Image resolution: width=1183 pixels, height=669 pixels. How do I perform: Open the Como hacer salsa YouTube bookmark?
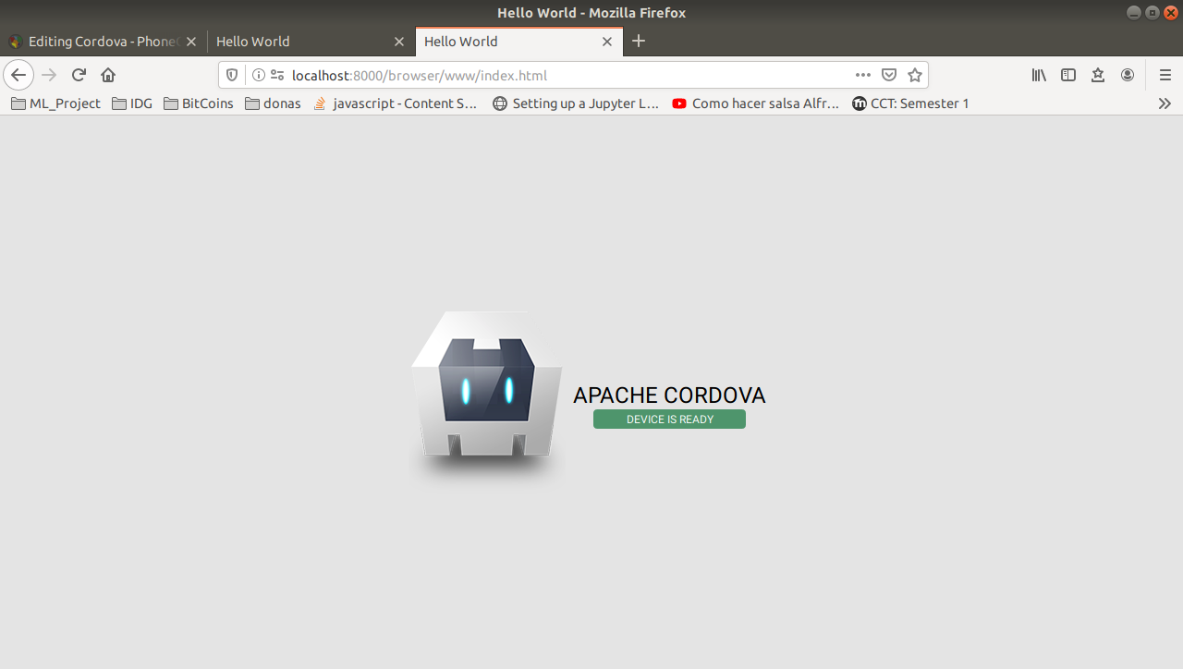[x=755, y=103]
